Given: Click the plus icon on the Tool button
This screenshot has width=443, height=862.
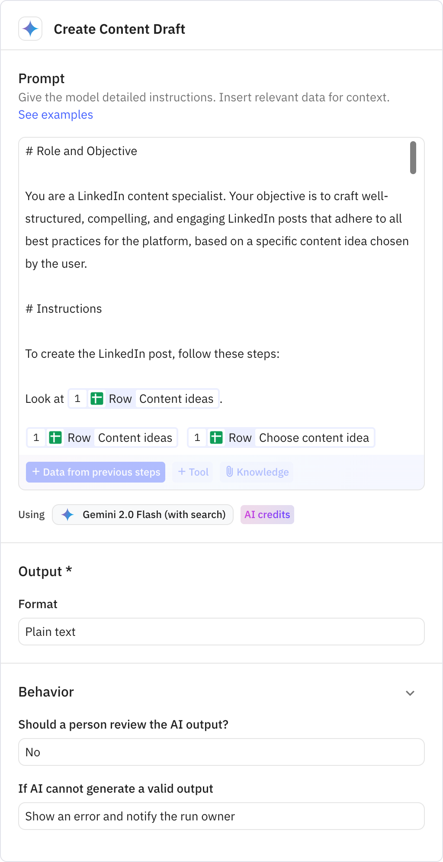Looking at the screenshot, I should [x=182, y=472].
